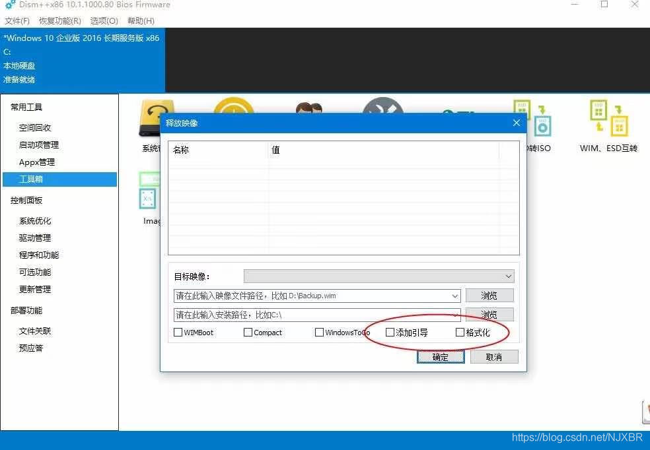Click the system backup drive icon
Viewport: 650px width, 450px height.
click(x=150, y=118)
